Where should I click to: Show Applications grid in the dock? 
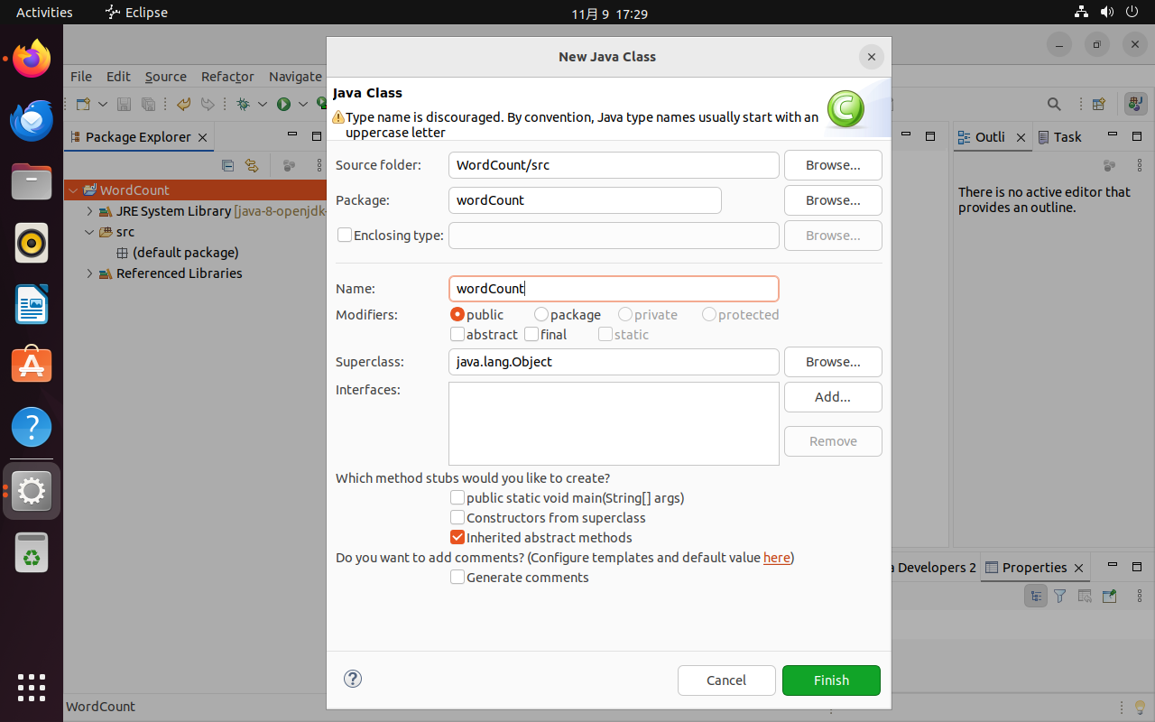coord(32,688)
